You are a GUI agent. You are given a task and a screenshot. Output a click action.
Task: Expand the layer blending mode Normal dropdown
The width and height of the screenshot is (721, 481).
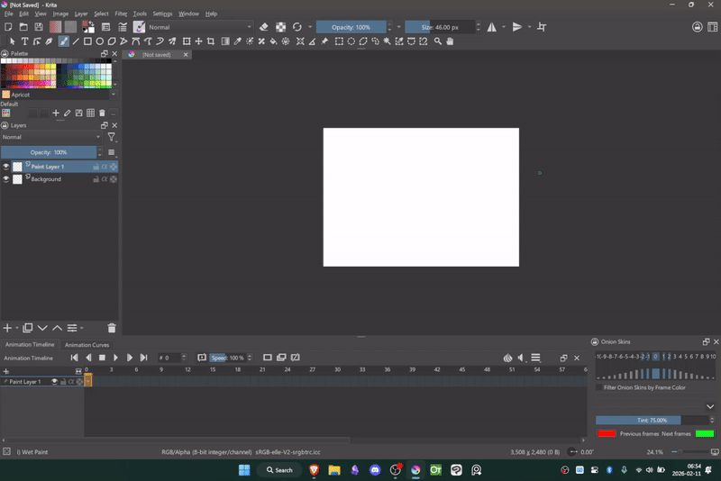pos(51,137)
